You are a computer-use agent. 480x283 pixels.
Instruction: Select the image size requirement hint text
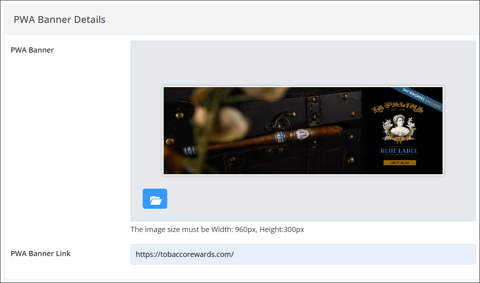217,230
